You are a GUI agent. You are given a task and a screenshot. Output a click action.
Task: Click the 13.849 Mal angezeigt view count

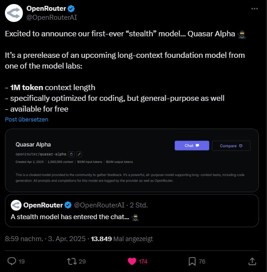coord(122,239)
